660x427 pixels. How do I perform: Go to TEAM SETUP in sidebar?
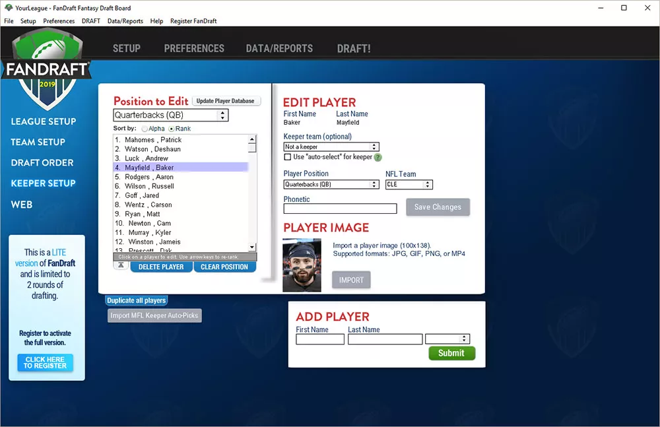point(38,142)
